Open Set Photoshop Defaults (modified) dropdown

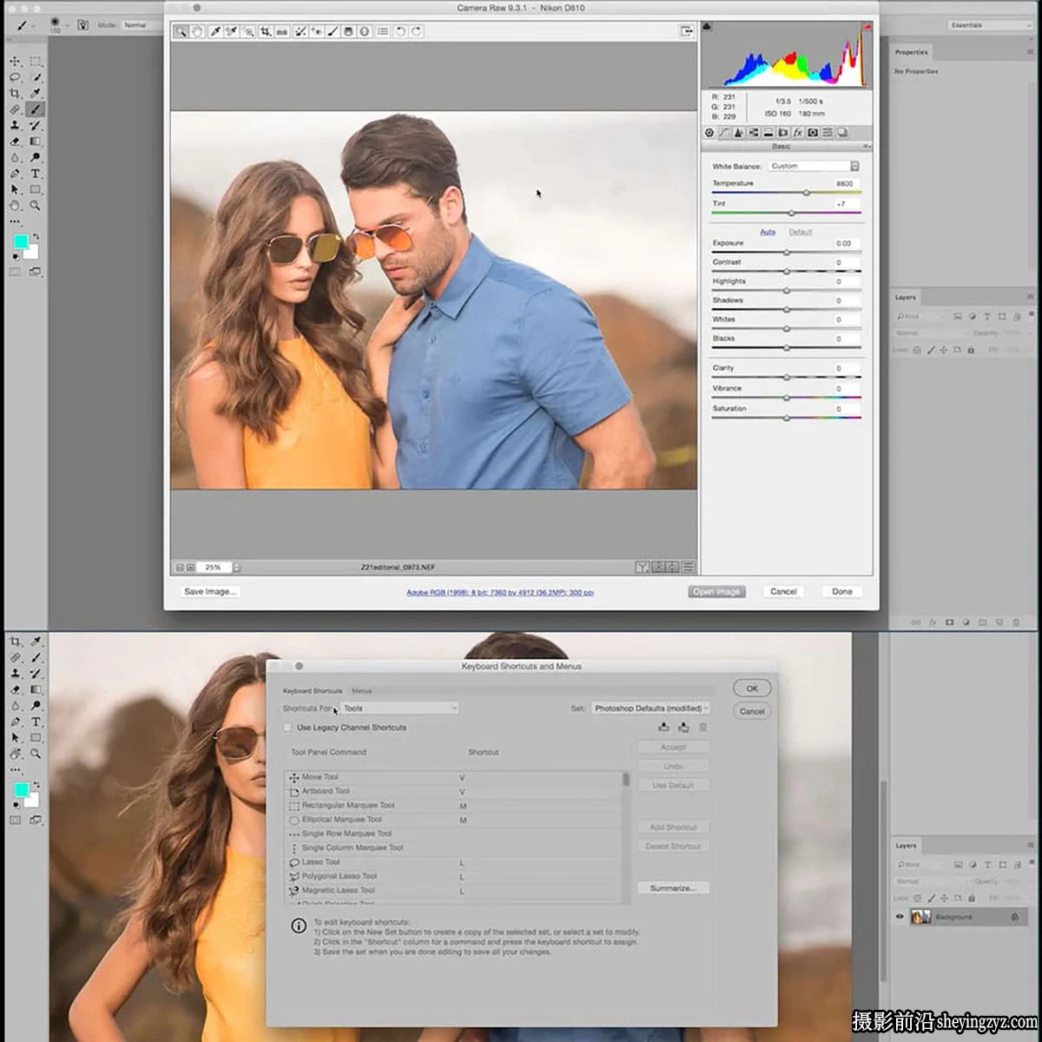[x=650, y=709]
